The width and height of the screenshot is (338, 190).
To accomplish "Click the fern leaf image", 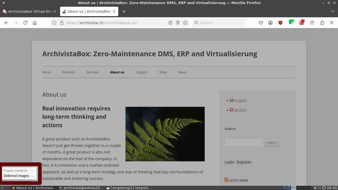I will pyautogui.click(x=165, y=134).
